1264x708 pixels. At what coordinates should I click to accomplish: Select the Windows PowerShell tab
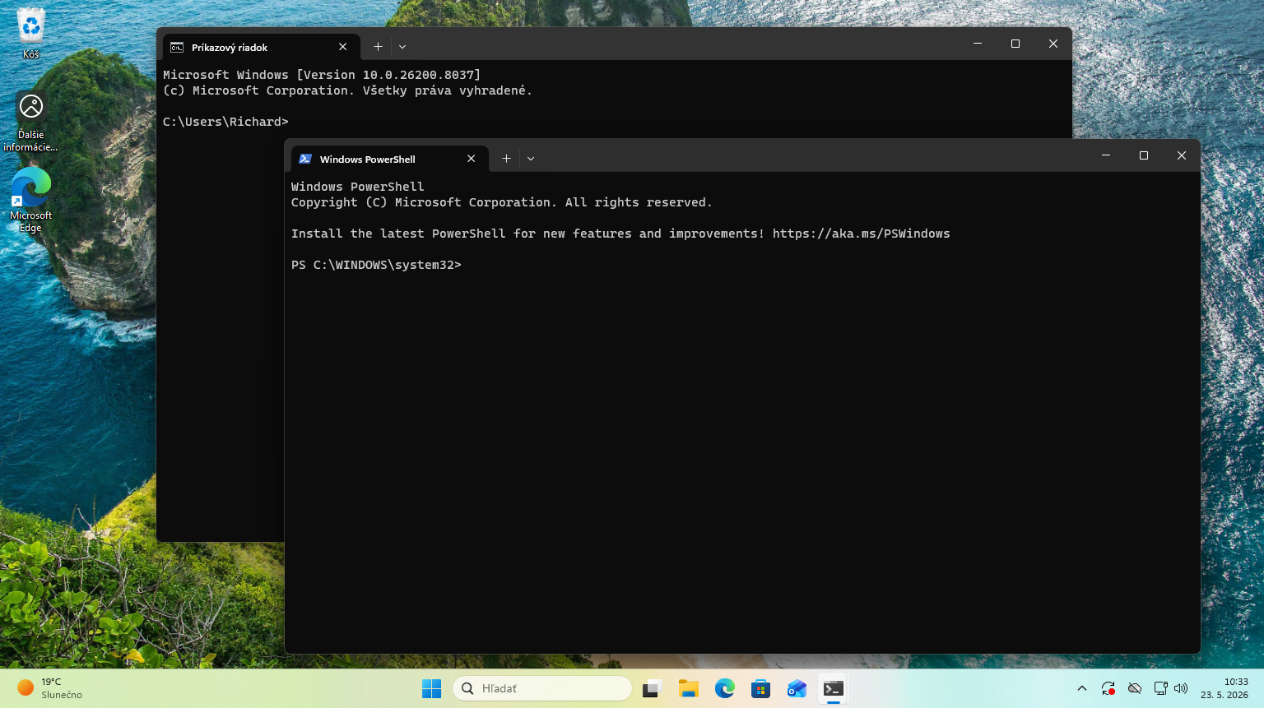(x=389, y=159)
